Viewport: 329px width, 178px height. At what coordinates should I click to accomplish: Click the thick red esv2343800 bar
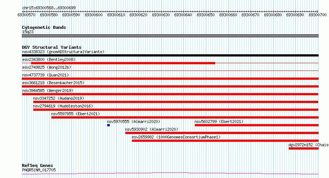(x=123, y=63)
